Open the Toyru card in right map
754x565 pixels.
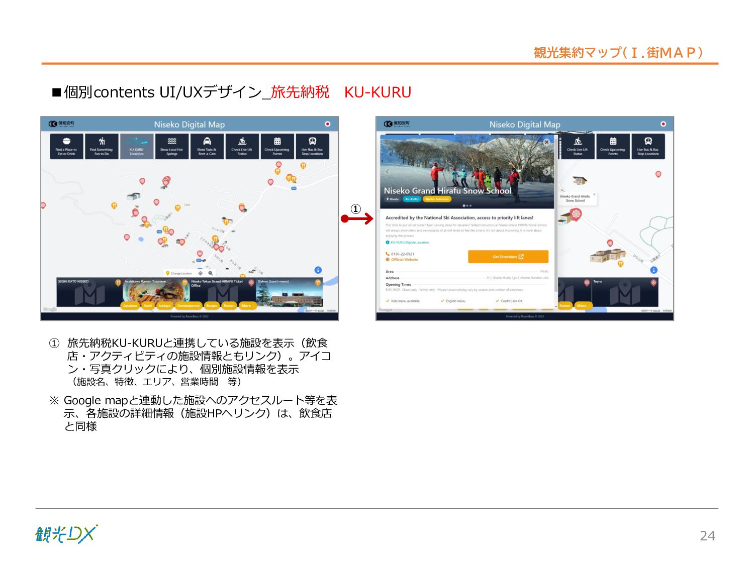tap(625, 292)
